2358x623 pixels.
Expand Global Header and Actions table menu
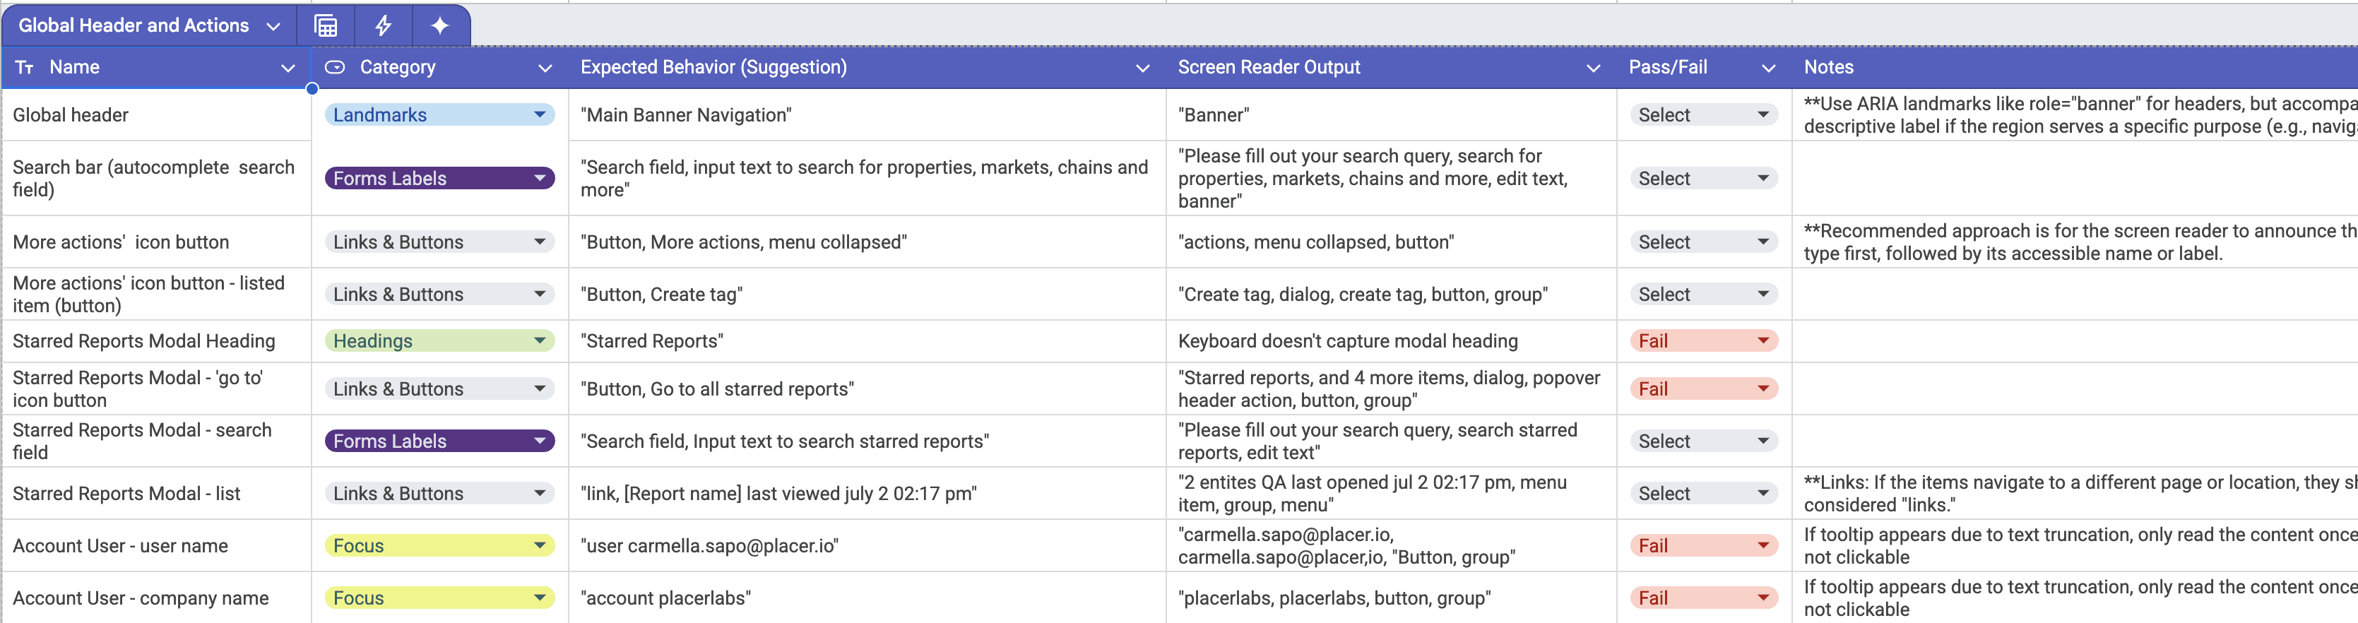(273, 27)
